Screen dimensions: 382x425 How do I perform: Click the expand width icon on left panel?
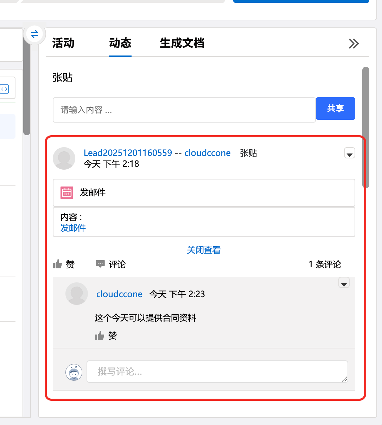pos(5,89)
